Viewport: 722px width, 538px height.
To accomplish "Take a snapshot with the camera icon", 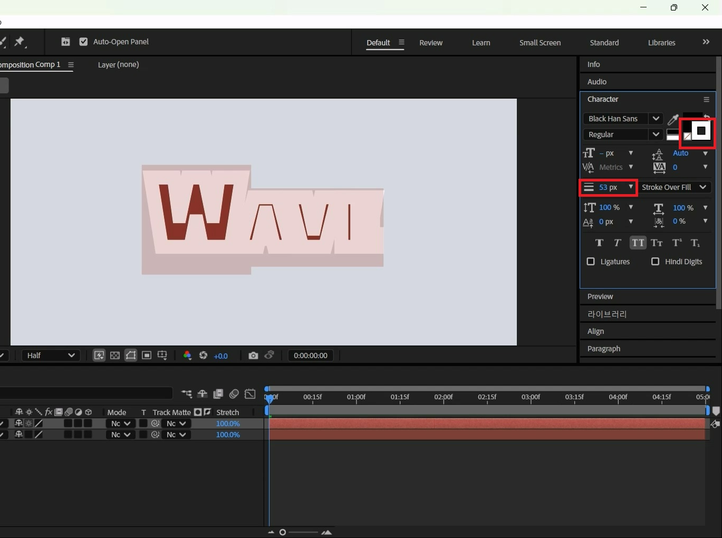I will point(253,356).
